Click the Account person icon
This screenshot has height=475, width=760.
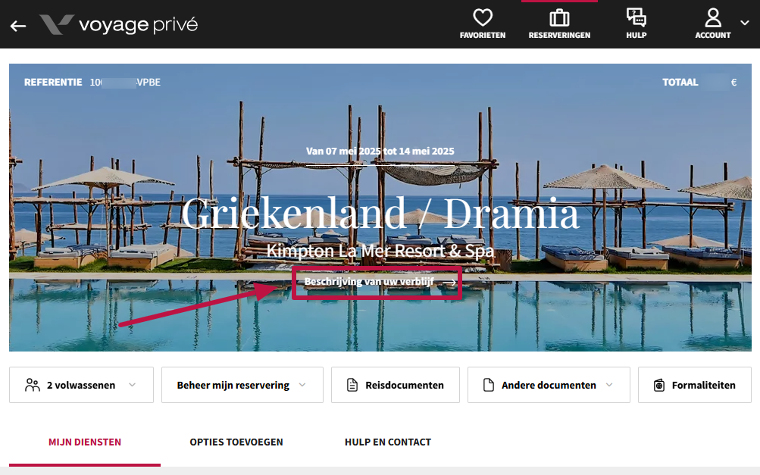712,17
